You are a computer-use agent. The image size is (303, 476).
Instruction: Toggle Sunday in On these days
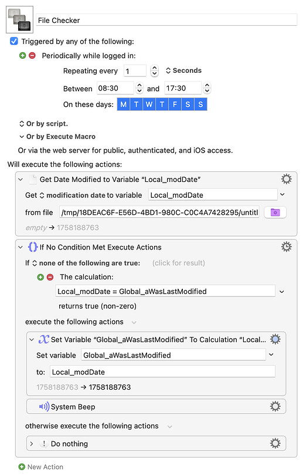(200, 104)
